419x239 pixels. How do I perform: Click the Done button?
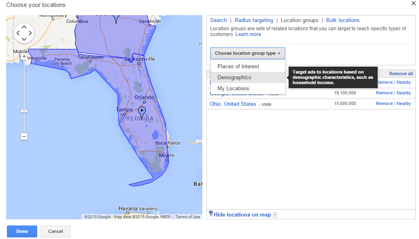coord(22,232)
